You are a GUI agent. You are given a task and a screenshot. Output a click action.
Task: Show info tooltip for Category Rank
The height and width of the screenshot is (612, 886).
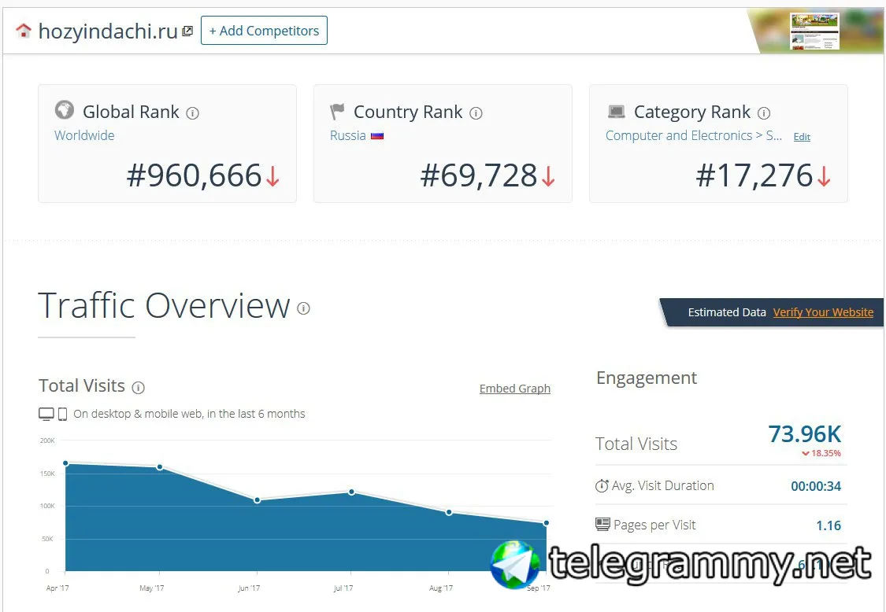[764, 113]
